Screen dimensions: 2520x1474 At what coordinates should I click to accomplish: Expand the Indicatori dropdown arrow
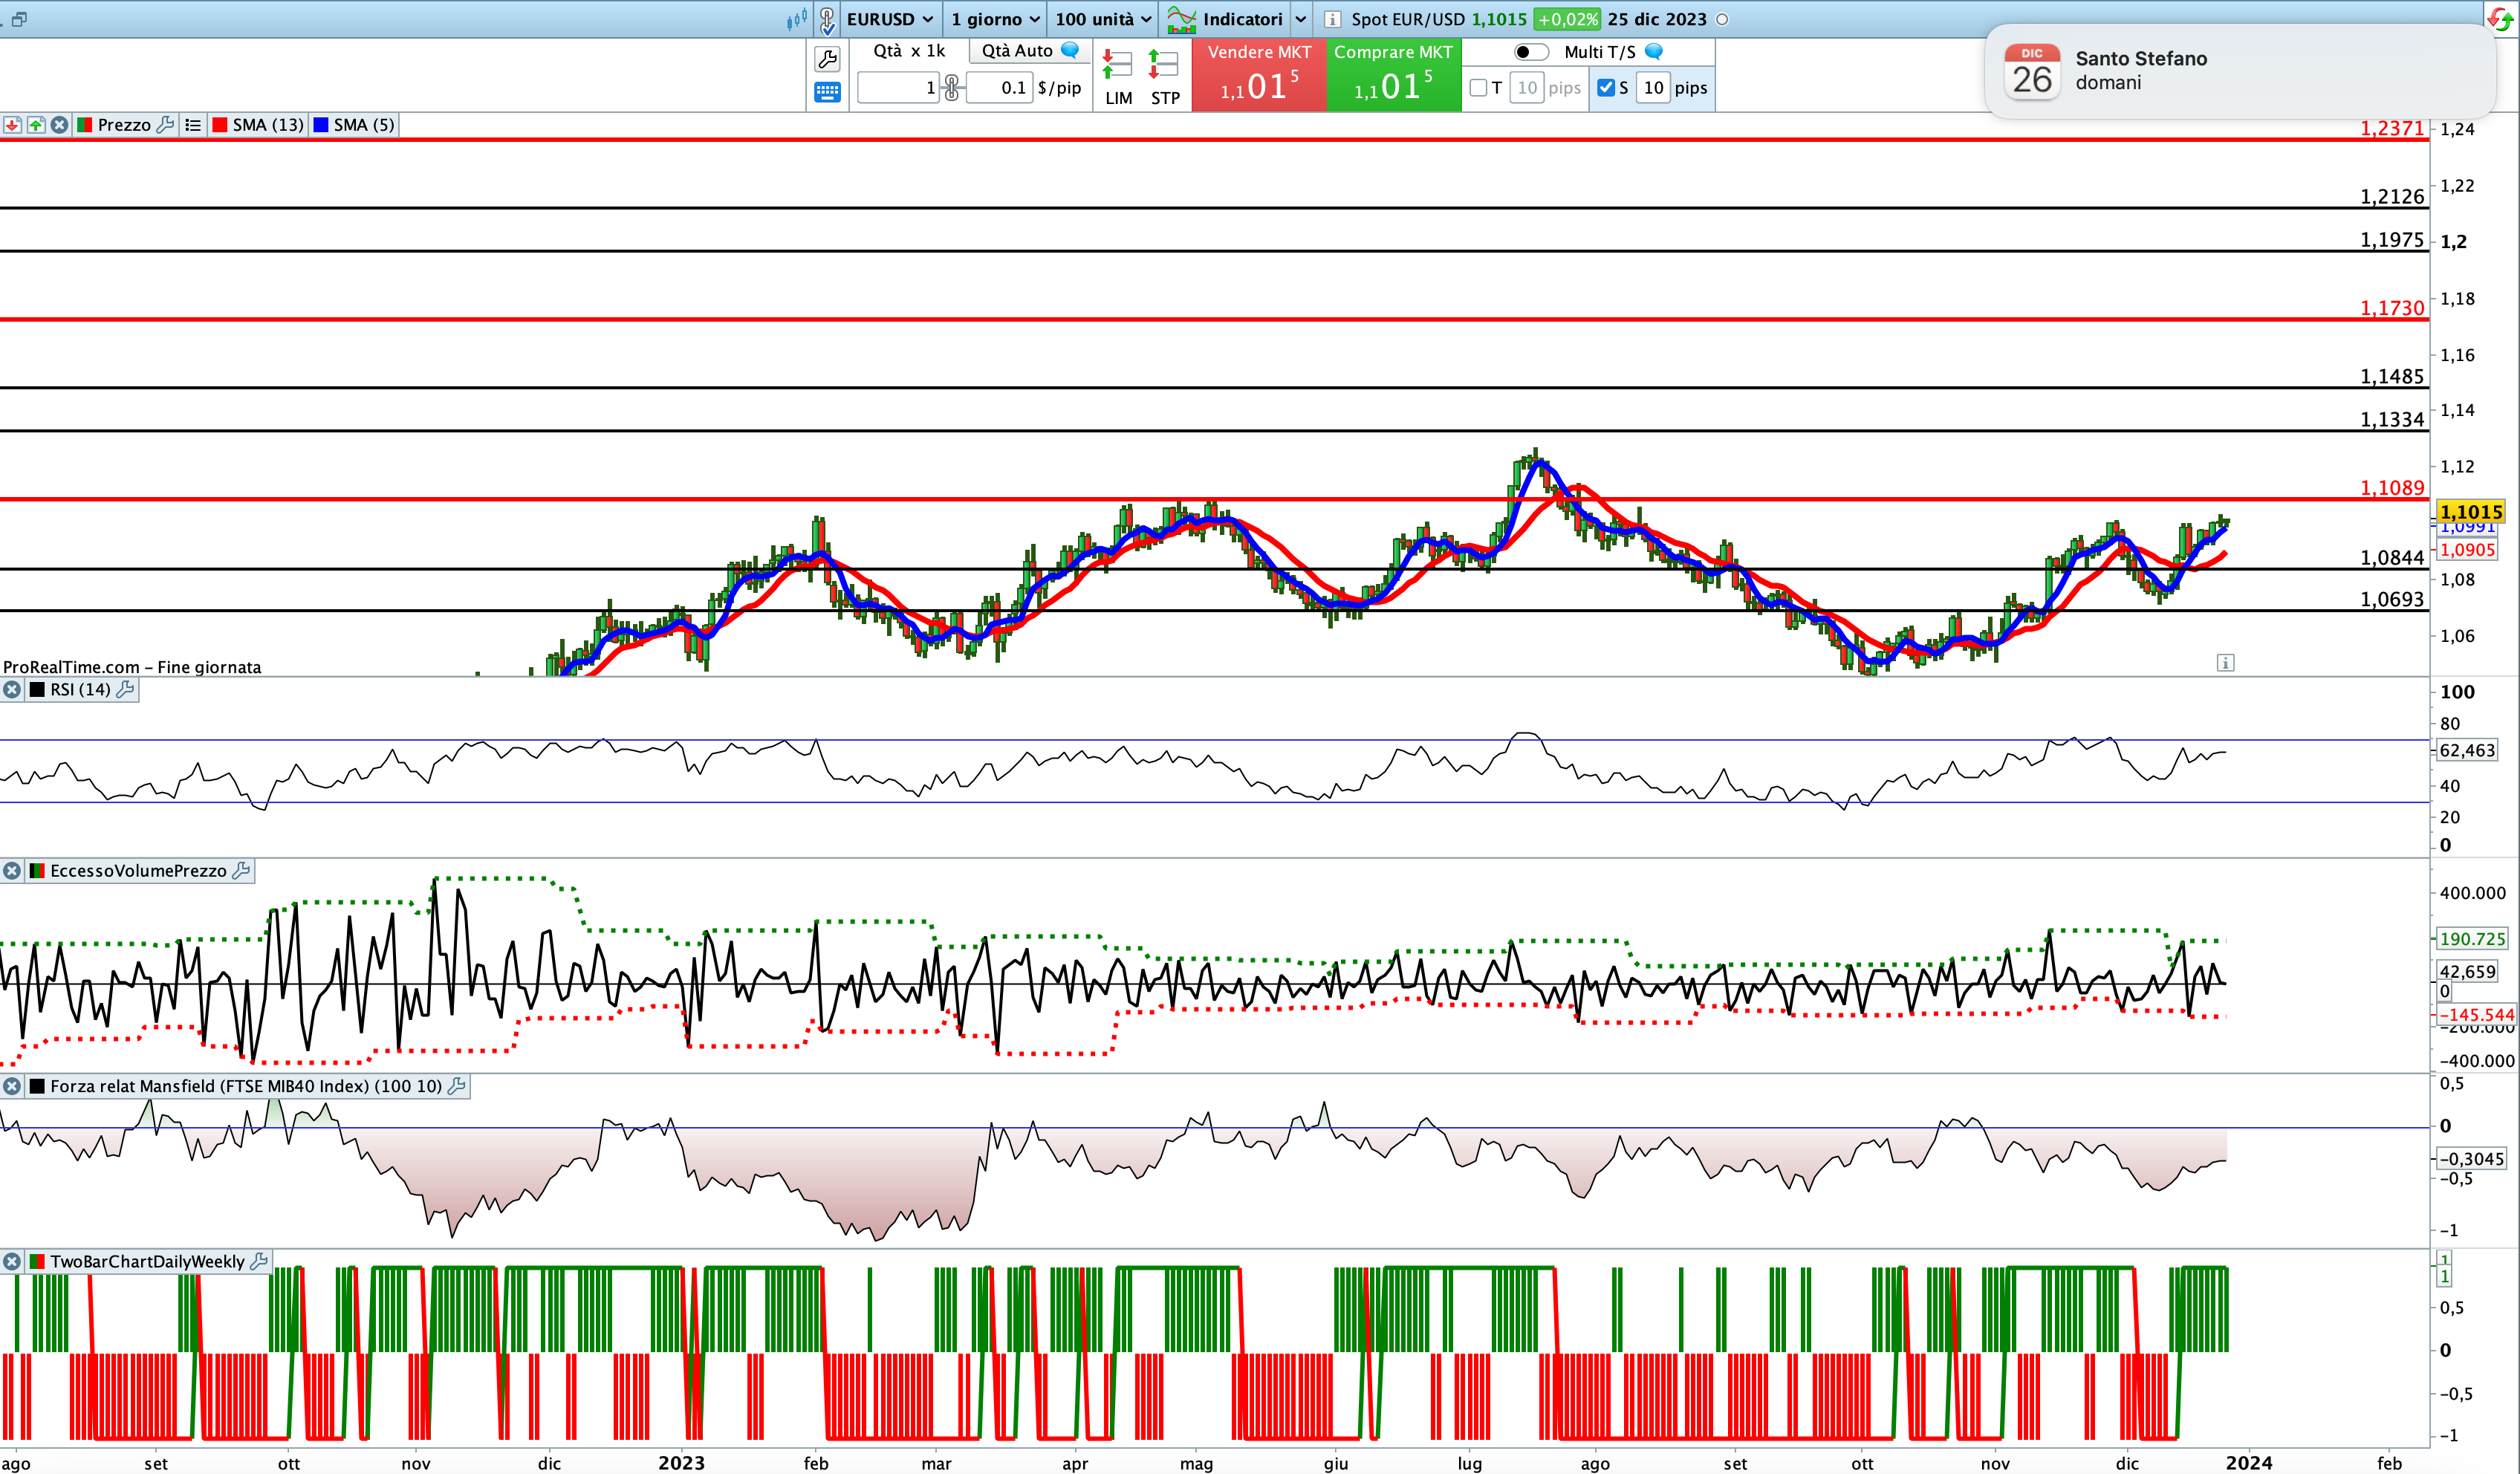pyautogui.click(x=1301, y=19)
